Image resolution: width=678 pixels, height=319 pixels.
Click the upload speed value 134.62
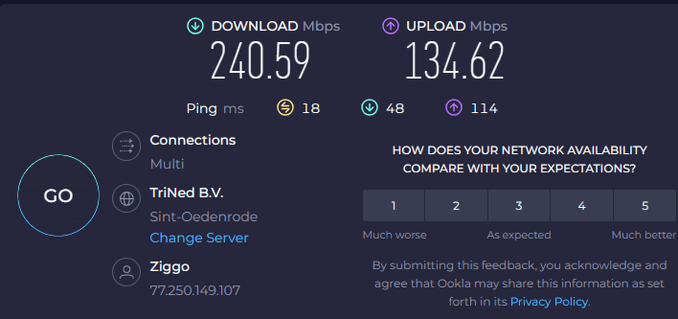click(x=455, y=61)
